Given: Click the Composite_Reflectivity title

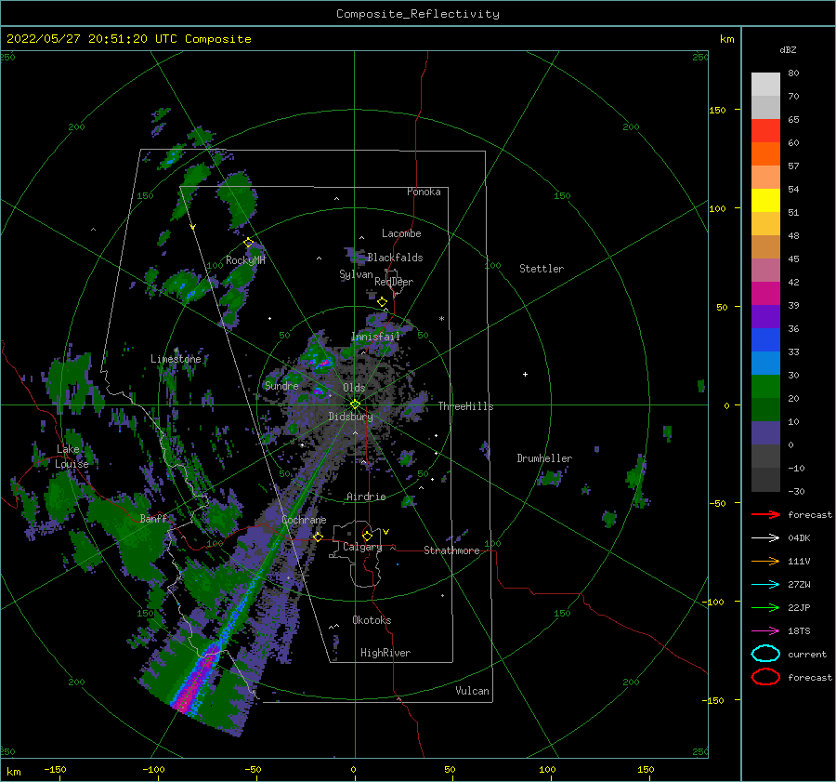Looking at the screenshot, I should click(x=417, y=14).
